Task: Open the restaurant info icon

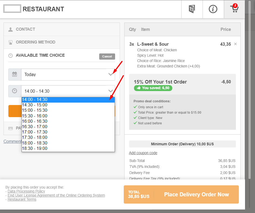Action: tap(213, 9)
